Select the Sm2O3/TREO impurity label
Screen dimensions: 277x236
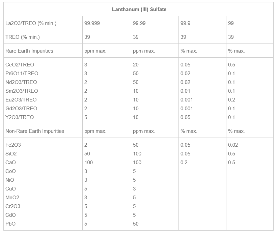point(22,91)
